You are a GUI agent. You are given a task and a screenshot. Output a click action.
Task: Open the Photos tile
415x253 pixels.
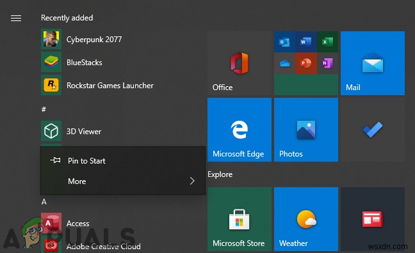(x=306, y=130)
